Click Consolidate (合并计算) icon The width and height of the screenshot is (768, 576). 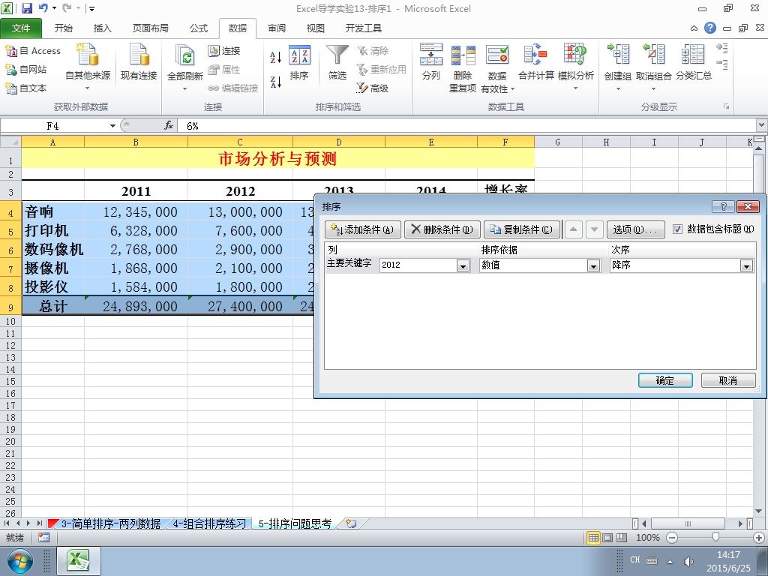[x=535, y=54]
